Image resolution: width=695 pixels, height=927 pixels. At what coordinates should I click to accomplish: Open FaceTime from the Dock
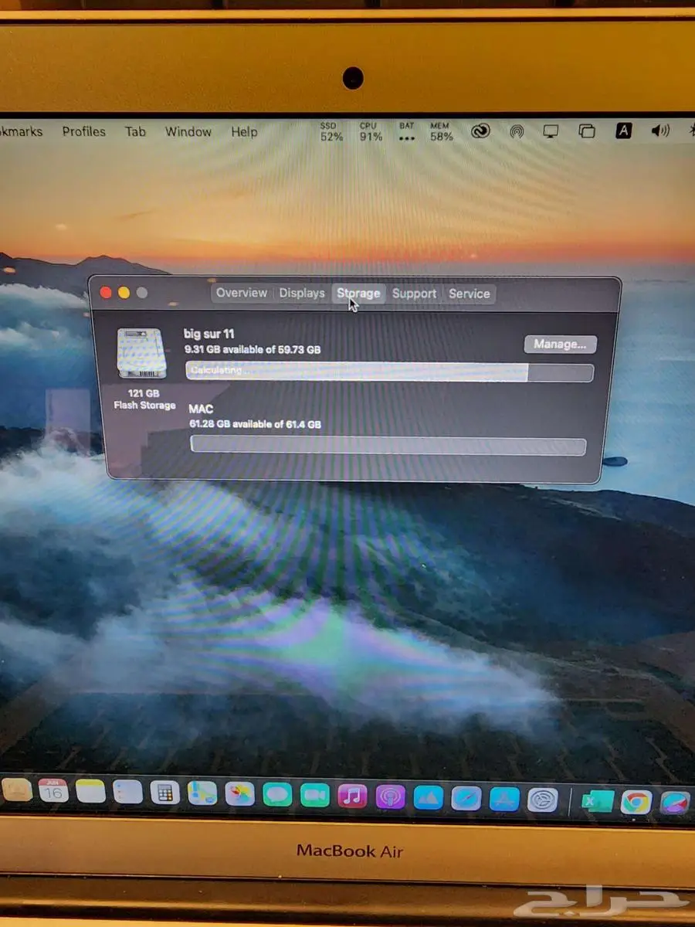(314, 796)
